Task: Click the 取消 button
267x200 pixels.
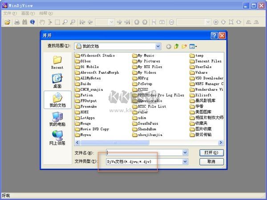Action: (x=211, y=162)
